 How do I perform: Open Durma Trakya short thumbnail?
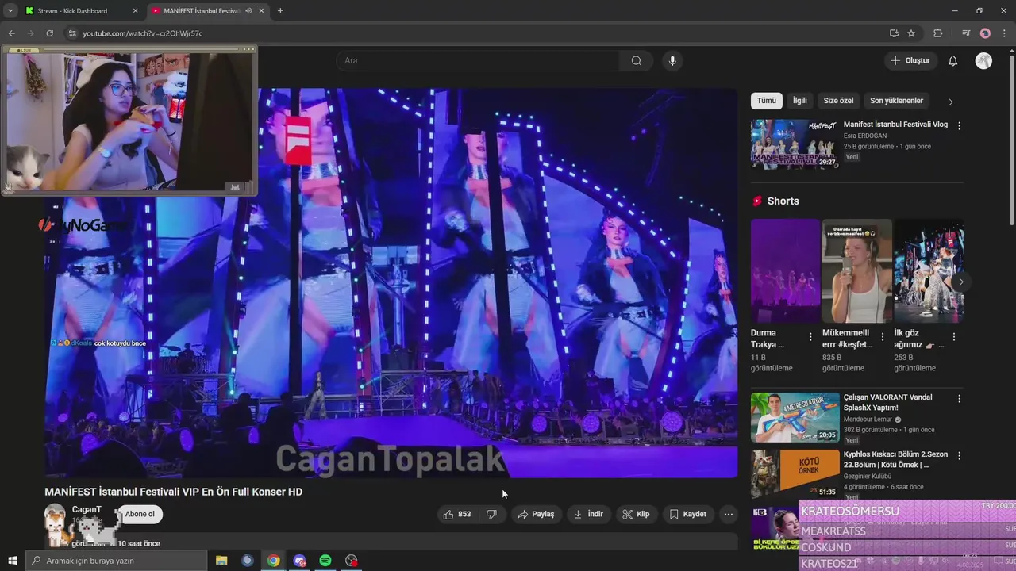point(785,271)
